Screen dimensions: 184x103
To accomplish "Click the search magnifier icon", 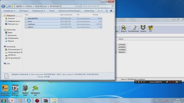I will pyautogui.click(x=112, y=6).
